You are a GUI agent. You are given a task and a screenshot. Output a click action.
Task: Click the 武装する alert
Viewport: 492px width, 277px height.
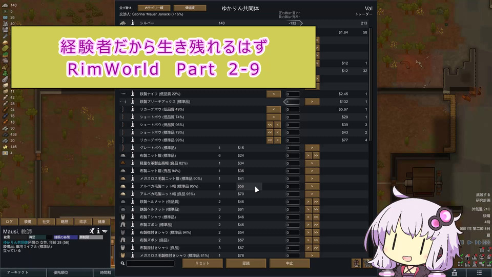[x=483, y=195]
